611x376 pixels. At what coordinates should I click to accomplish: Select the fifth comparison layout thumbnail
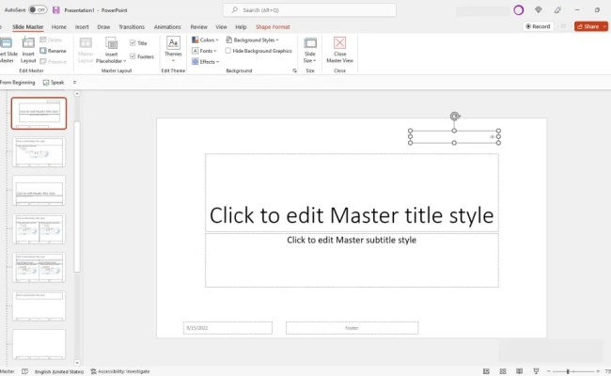coord(39,267)
